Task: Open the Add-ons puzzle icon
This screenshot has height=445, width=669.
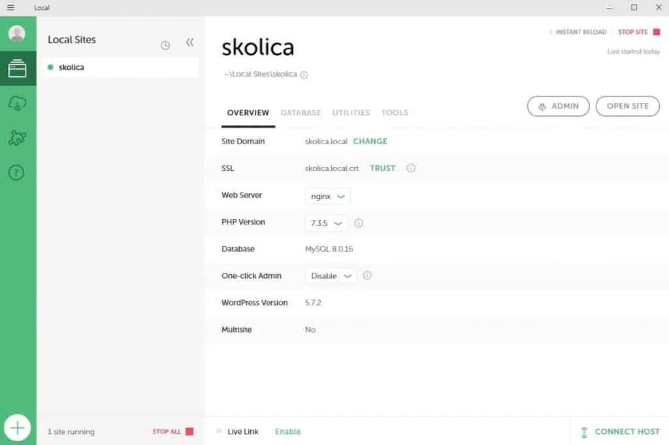Action: 18,138
